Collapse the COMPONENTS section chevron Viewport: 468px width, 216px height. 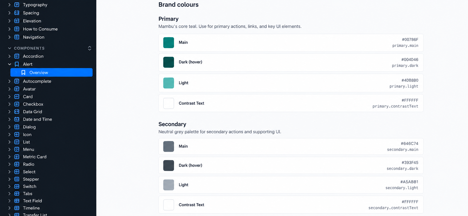coord(10,48)
